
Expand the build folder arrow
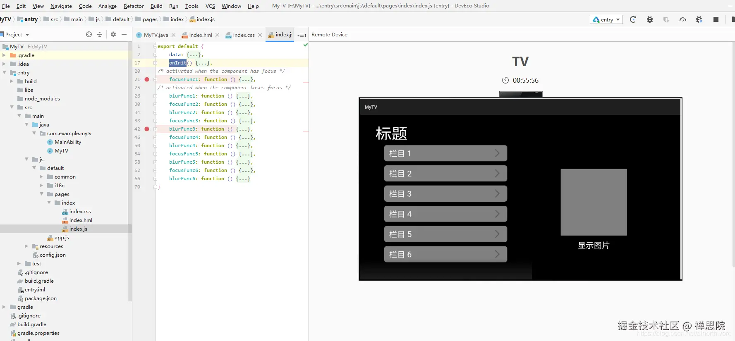[12, 81]
